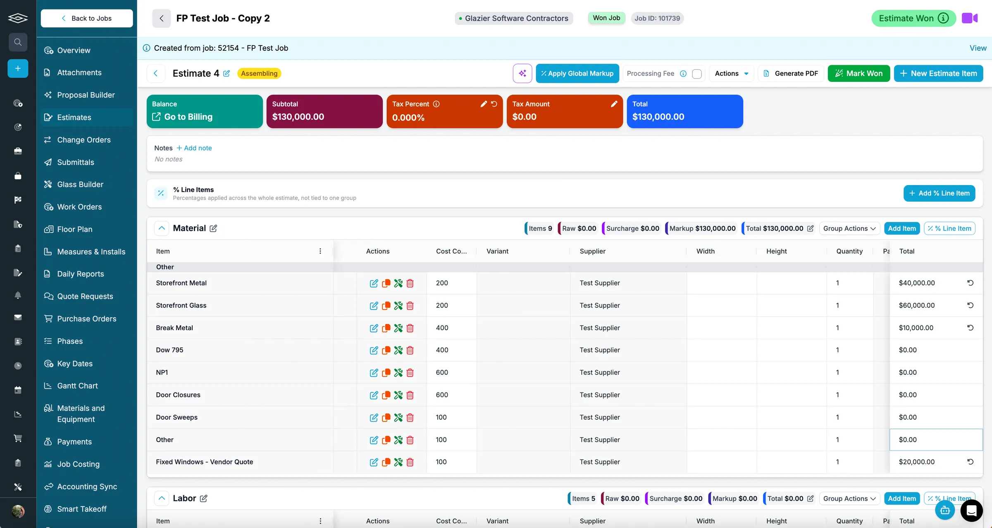
Task: Click the Other row total $0.00 cell
Action: point(936,440)
